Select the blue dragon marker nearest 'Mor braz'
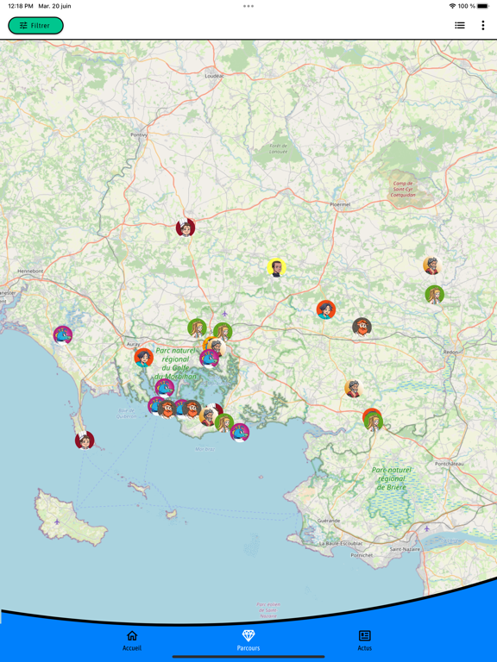Viewport: 497px width, 662px height. (240, 433)
